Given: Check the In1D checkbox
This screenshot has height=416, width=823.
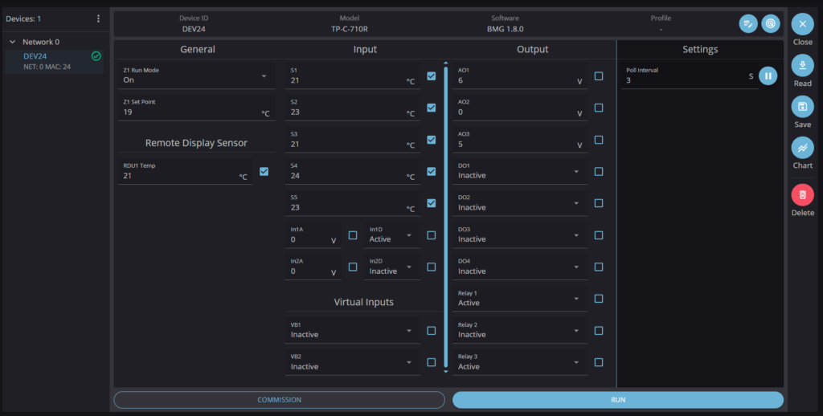Looking at the screenshot, I should click(x=431, y=235).
